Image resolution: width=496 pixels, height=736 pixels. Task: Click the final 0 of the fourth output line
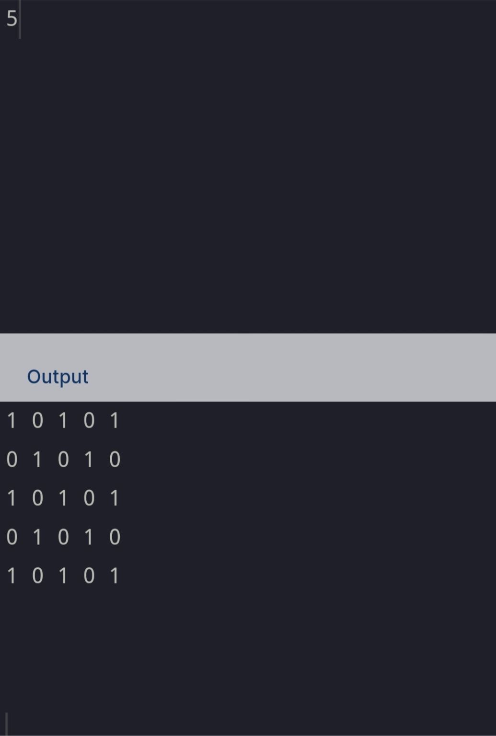115,537
